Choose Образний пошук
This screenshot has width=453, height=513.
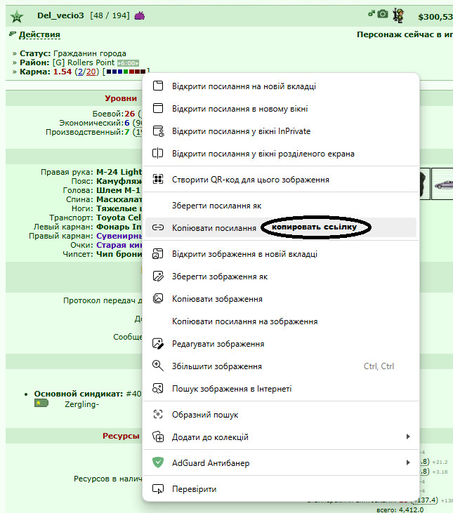click(x=281, y=415)
